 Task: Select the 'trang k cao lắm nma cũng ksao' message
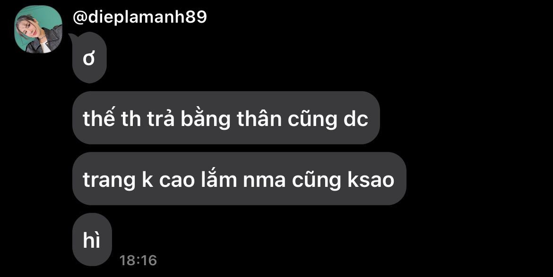click(239, 178)
